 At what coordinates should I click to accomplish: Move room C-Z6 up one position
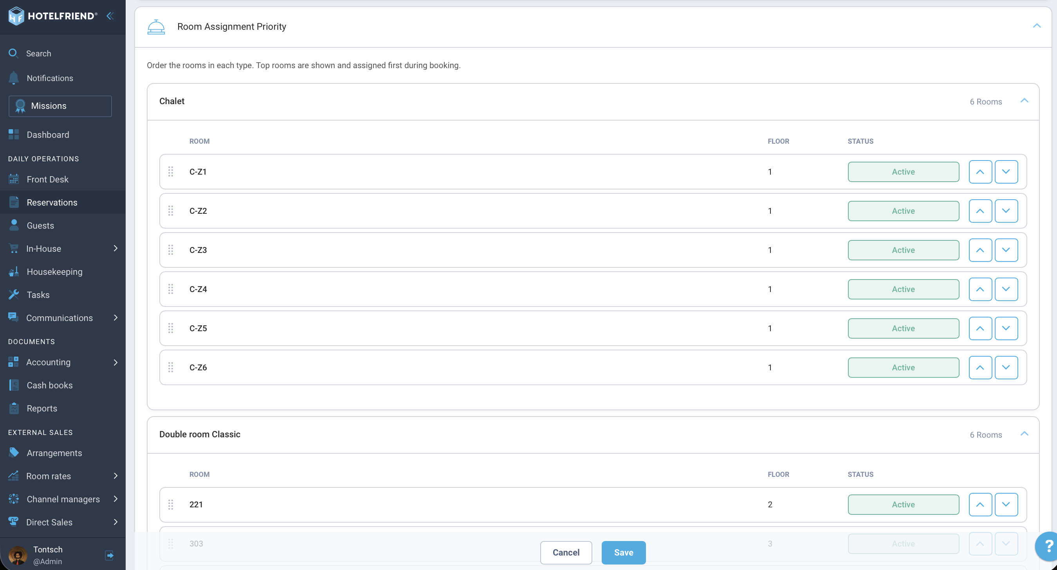980,367
